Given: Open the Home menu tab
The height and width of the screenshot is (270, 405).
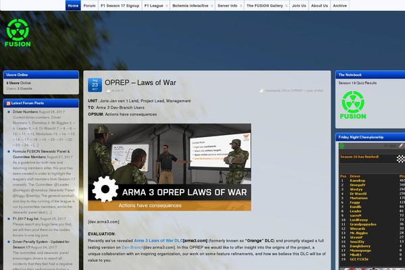Looking at the screenshot, I should click(x=73, y=5).
